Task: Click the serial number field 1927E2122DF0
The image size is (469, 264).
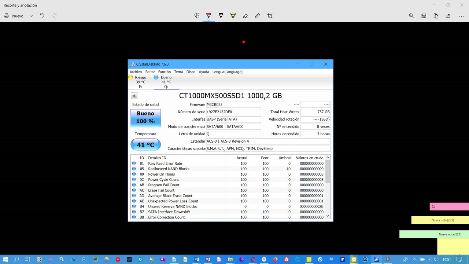Action: tap(233, 112)
